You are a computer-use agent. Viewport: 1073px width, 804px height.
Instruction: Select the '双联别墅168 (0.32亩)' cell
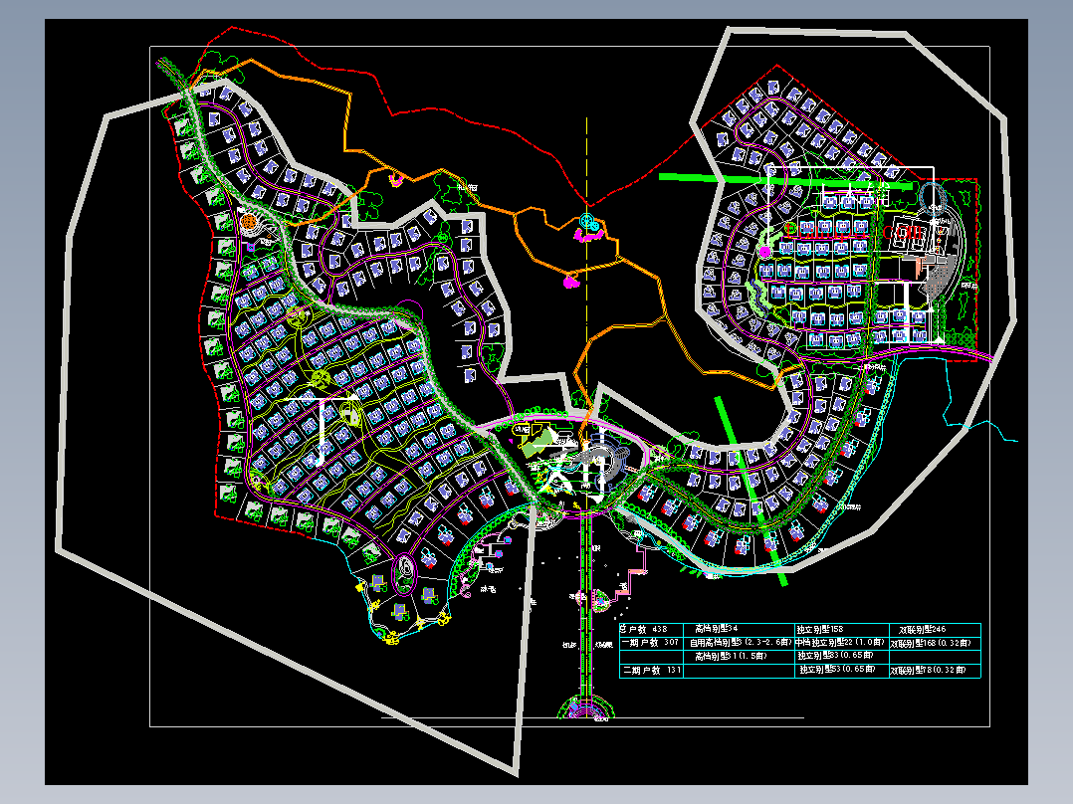point(935,643)
